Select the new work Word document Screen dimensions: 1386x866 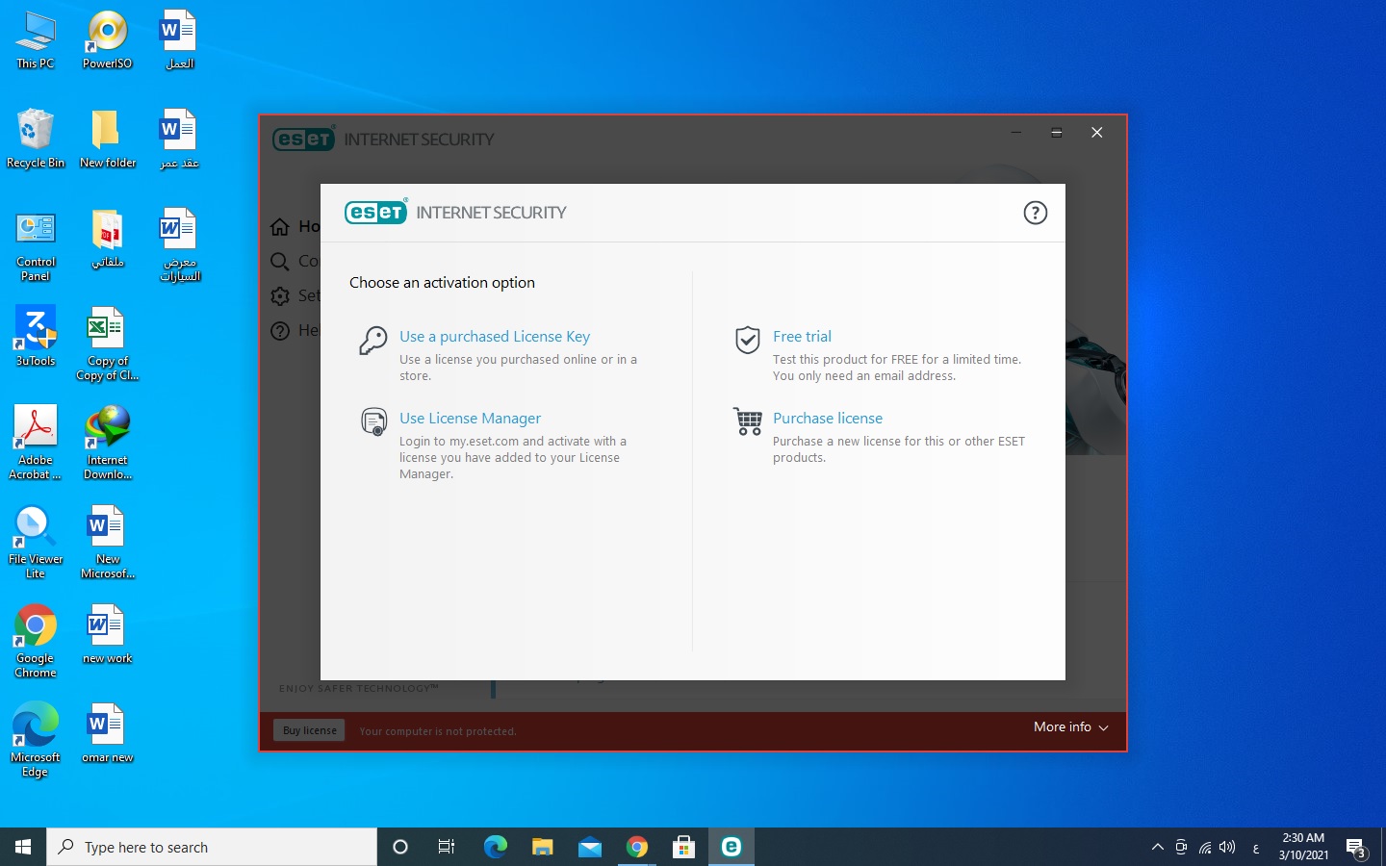108,634
